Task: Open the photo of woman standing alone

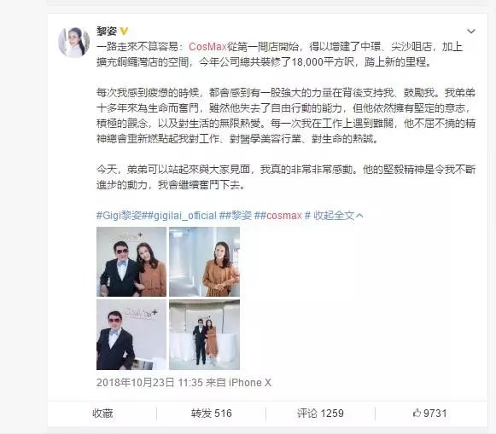Action: point(204,262)
